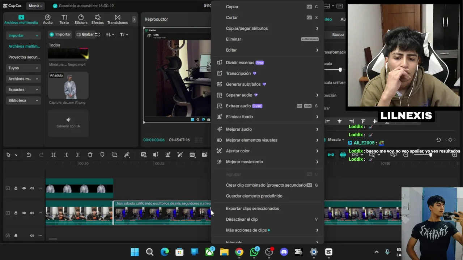Open Google Chrome from the taskbar
463x260 pixels.
[x=239, y=252]
